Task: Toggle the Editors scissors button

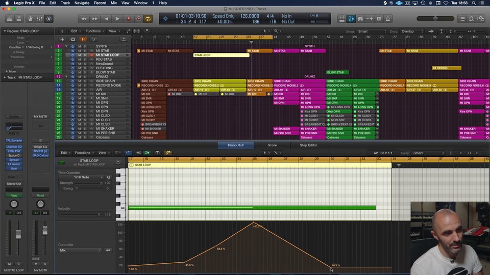Action: coord(49,19)
